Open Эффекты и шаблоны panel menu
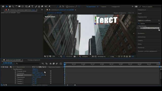162x91 pixels. click(159, 20)
